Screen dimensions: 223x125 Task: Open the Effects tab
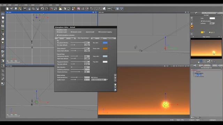tap(101, 39)
